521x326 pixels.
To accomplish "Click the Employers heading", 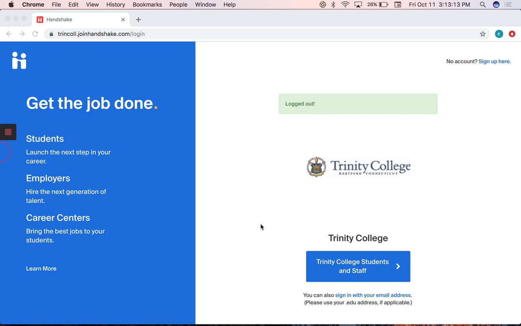I will tap(48, 178).
